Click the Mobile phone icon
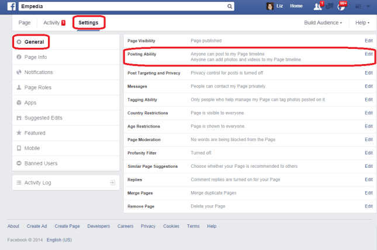The height and width of the screenshot is (250, 377). pyautogui.click(x=19, y=148)
